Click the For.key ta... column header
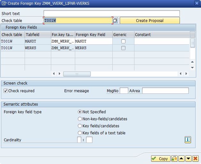Image resolution: width=201 pixels, height=164 pixels. coord(63,35)
